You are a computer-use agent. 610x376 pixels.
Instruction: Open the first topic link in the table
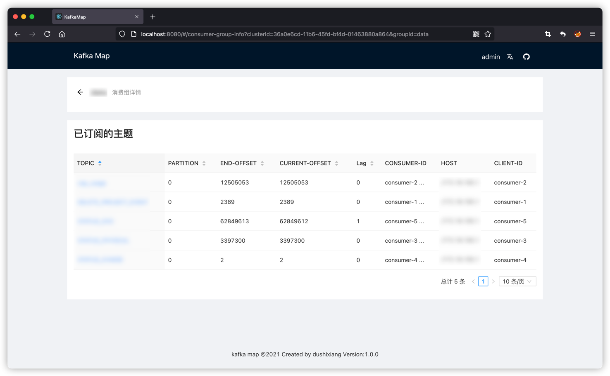tap(92, 182)
